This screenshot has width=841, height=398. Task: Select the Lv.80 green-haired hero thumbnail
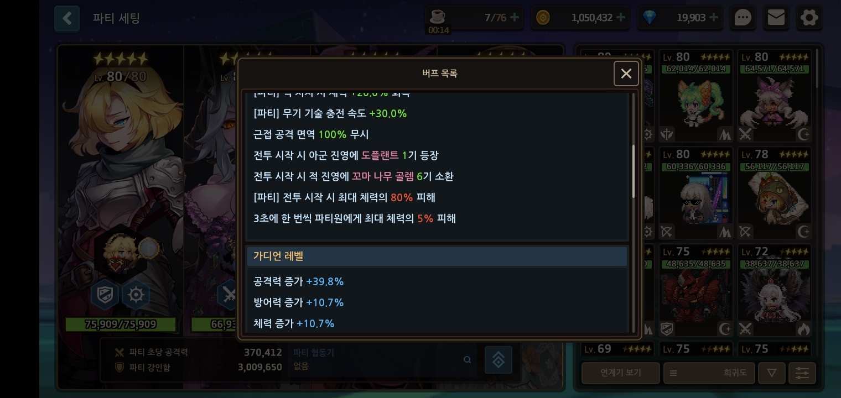click(x=696, y=96)
